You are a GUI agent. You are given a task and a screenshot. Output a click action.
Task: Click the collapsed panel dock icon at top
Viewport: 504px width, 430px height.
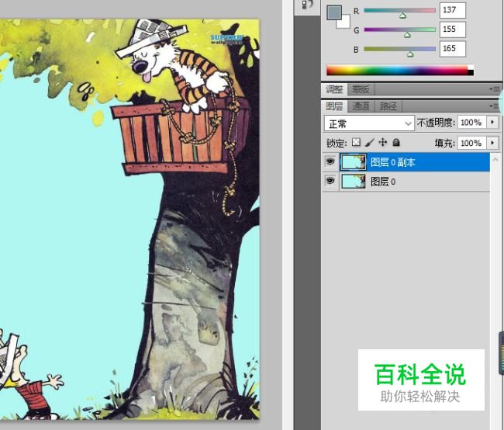click(307, 5)
